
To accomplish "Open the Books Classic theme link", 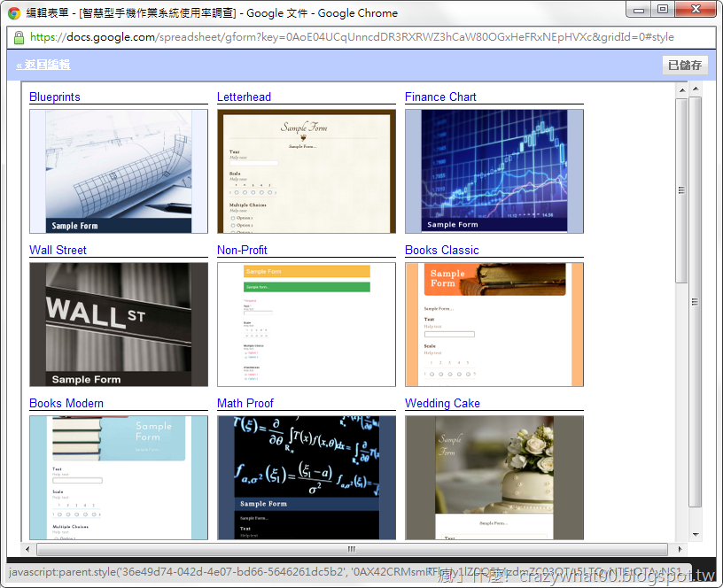I will pos(442,250).
